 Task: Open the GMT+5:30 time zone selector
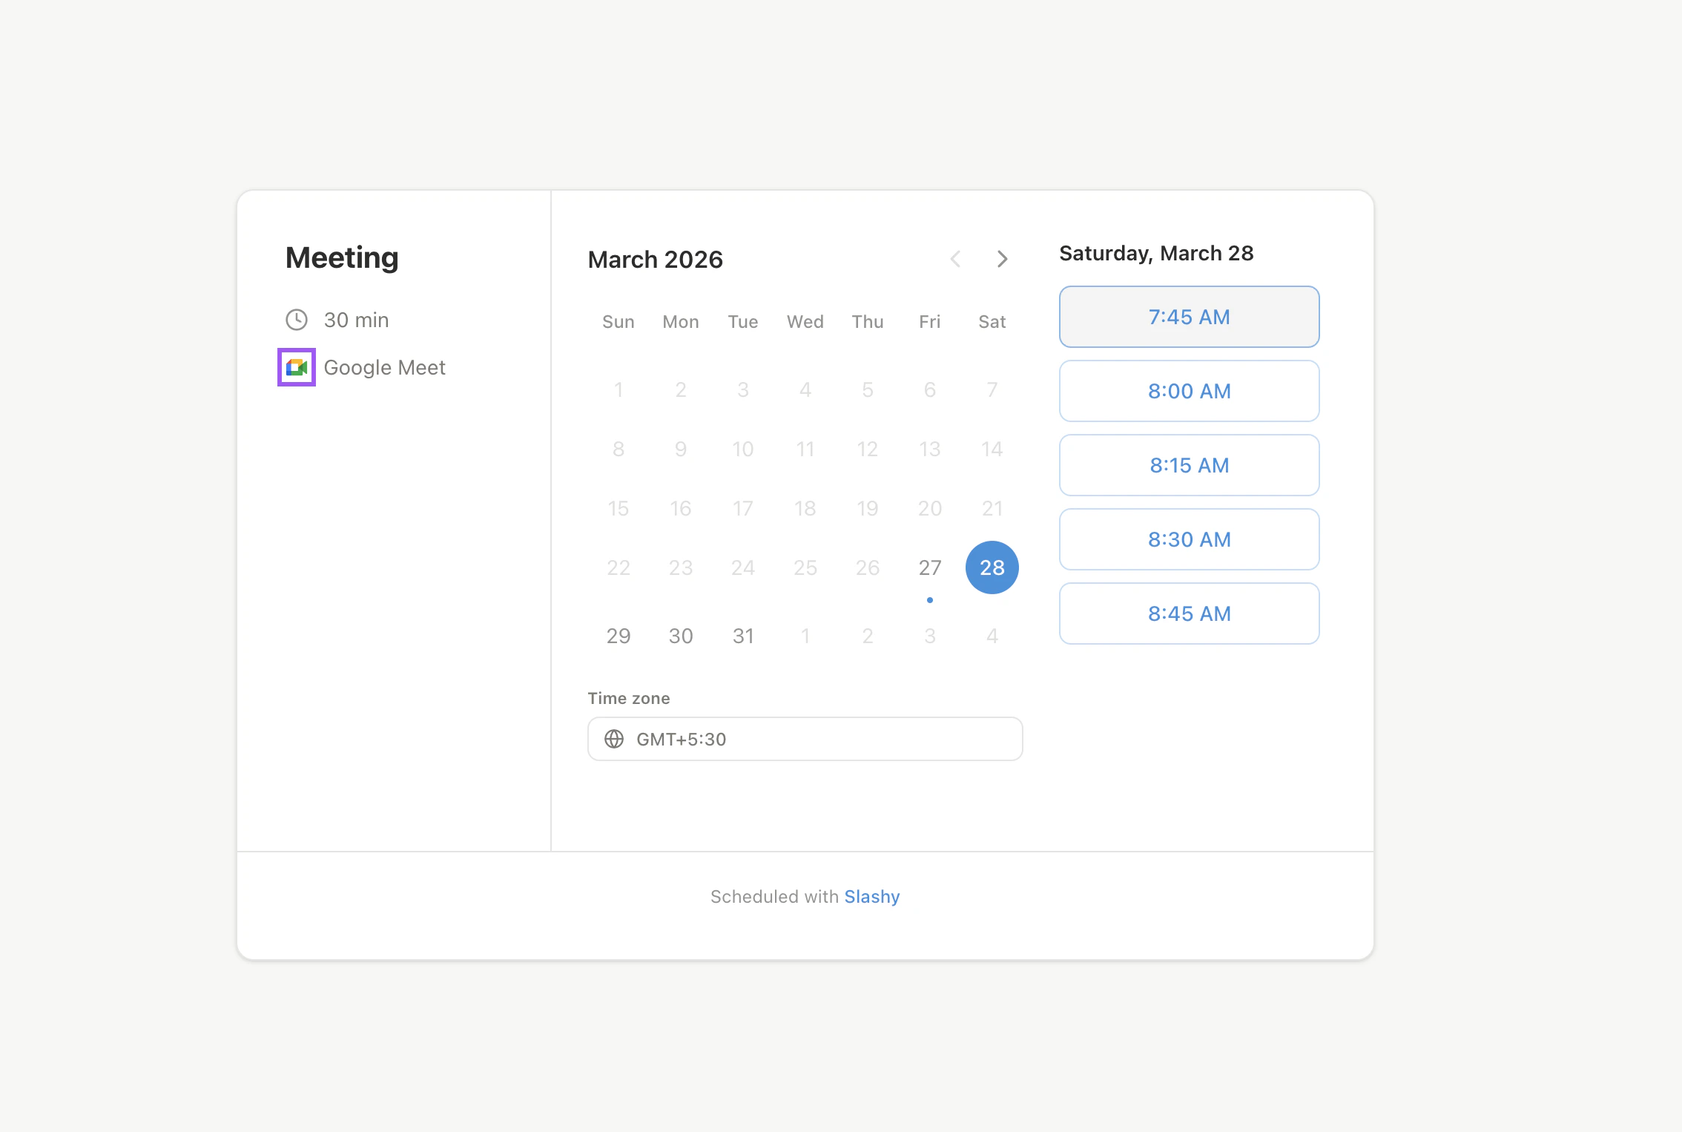pos(805,739)
